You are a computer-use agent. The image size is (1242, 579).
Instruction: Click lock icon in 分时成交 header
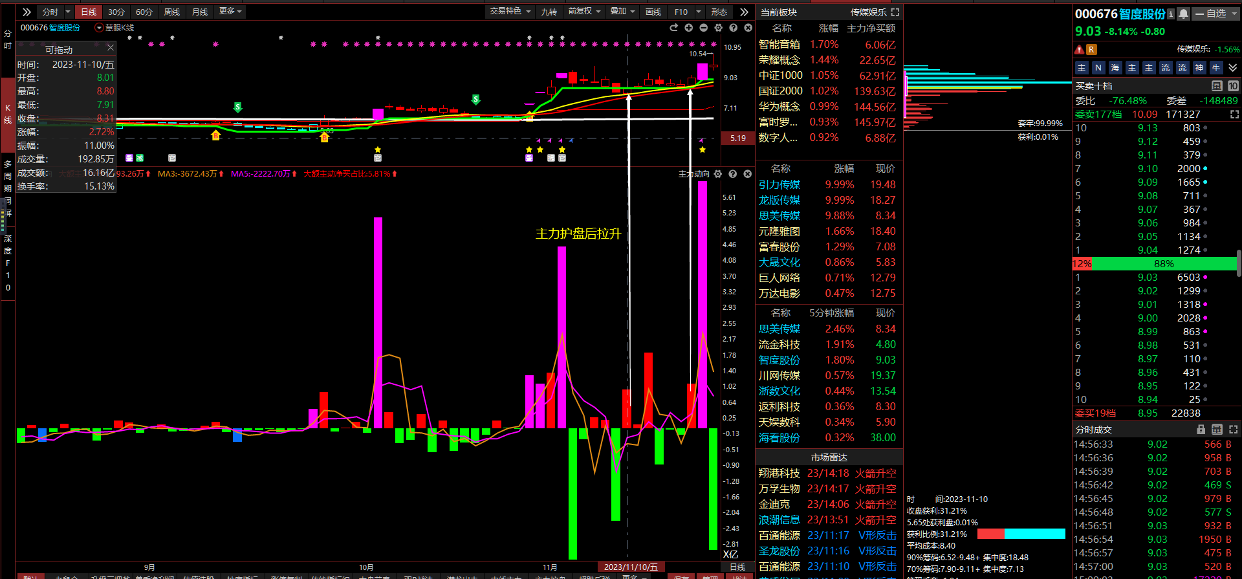click(1201, 430)
